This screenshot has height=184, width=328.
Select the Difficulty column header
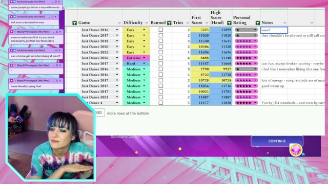133,22
